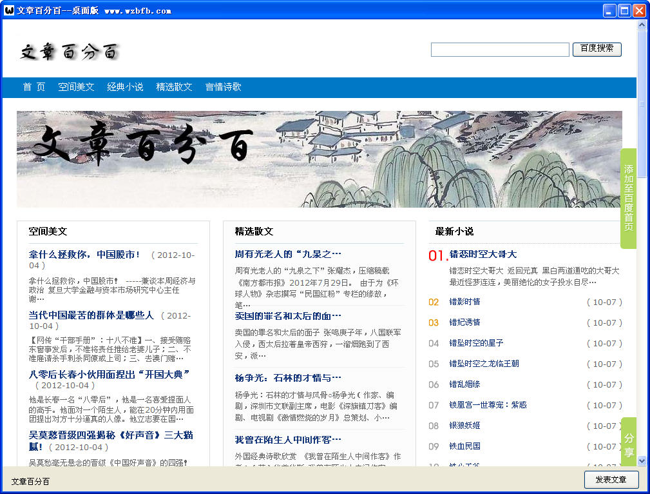Open novel 错妃诱情
This screenshot has height=494, width=650.
[464, 322]
